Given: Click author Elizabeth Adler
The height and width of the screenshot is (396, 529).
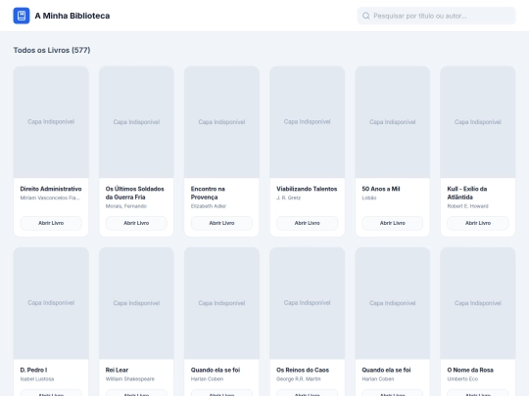Looking at the screenshot, I should [x=208, y=206].
